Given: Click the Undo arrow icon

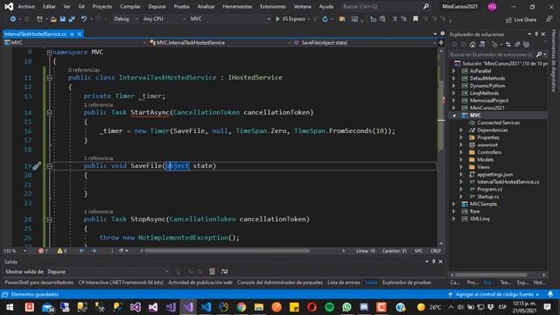Looking at the screenshot, I should (x=84, y=19).
